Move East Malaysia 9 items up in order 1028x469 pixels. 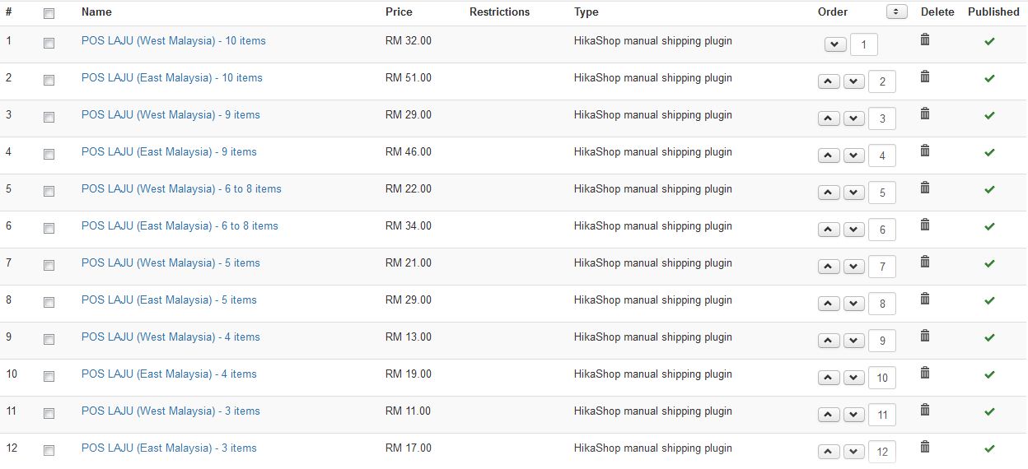(x=829, y=156)
